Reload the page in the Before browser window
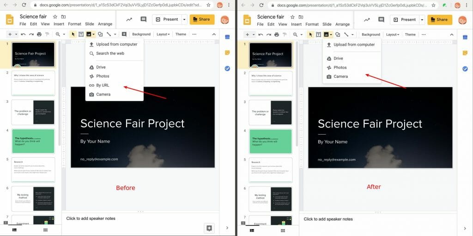The image size is (473, 236). point(24,5)
